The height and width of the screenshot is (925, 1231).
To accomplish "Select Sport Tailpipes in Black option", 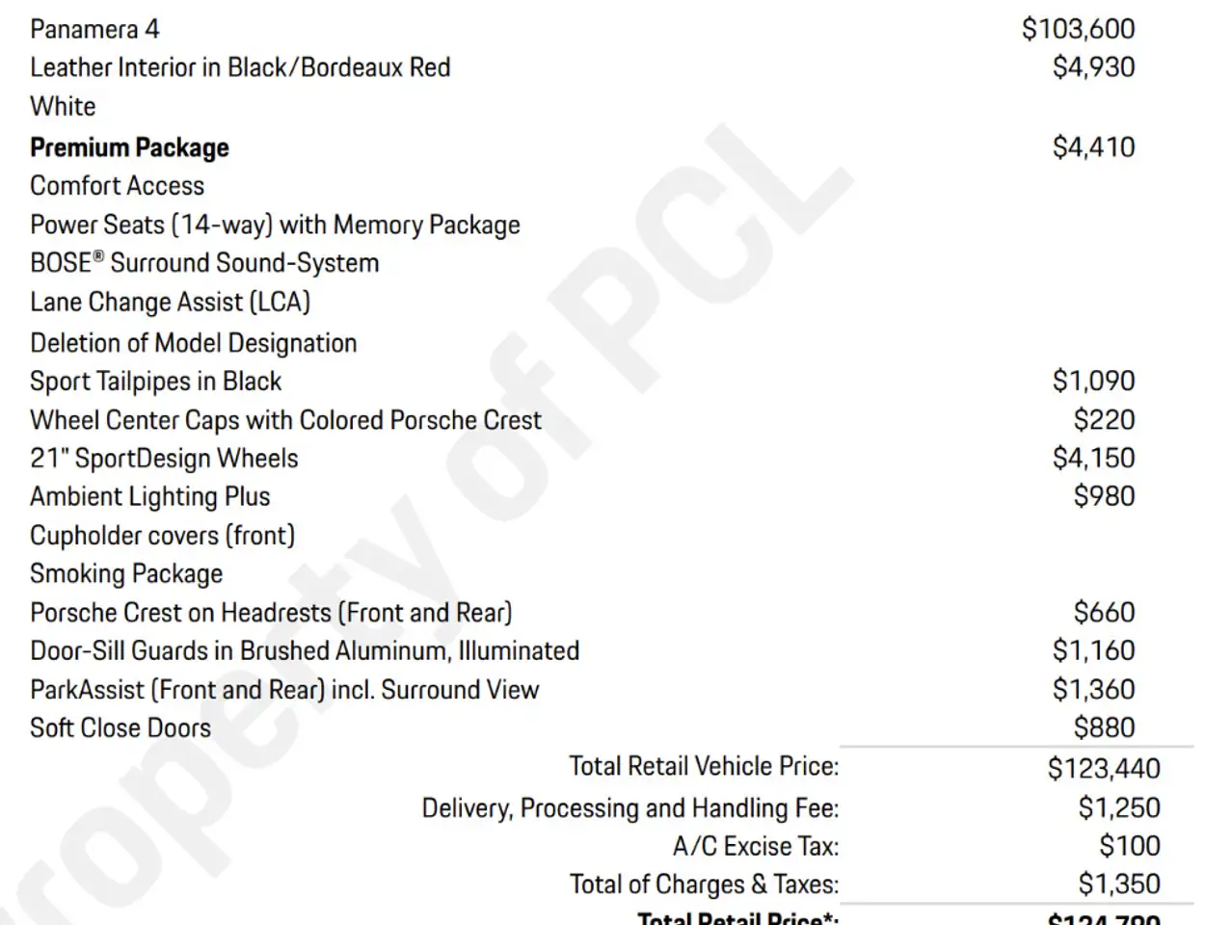I will (155, 382).
